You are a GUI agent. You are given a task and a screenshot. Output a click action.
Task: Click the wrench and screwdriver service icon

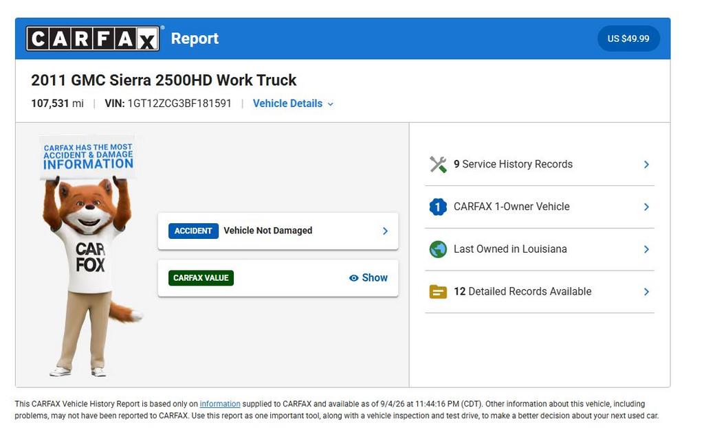coord(438,164)
